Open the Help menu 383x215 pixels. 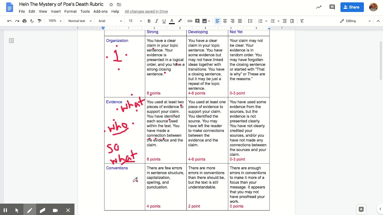click(x=115, y=11)
